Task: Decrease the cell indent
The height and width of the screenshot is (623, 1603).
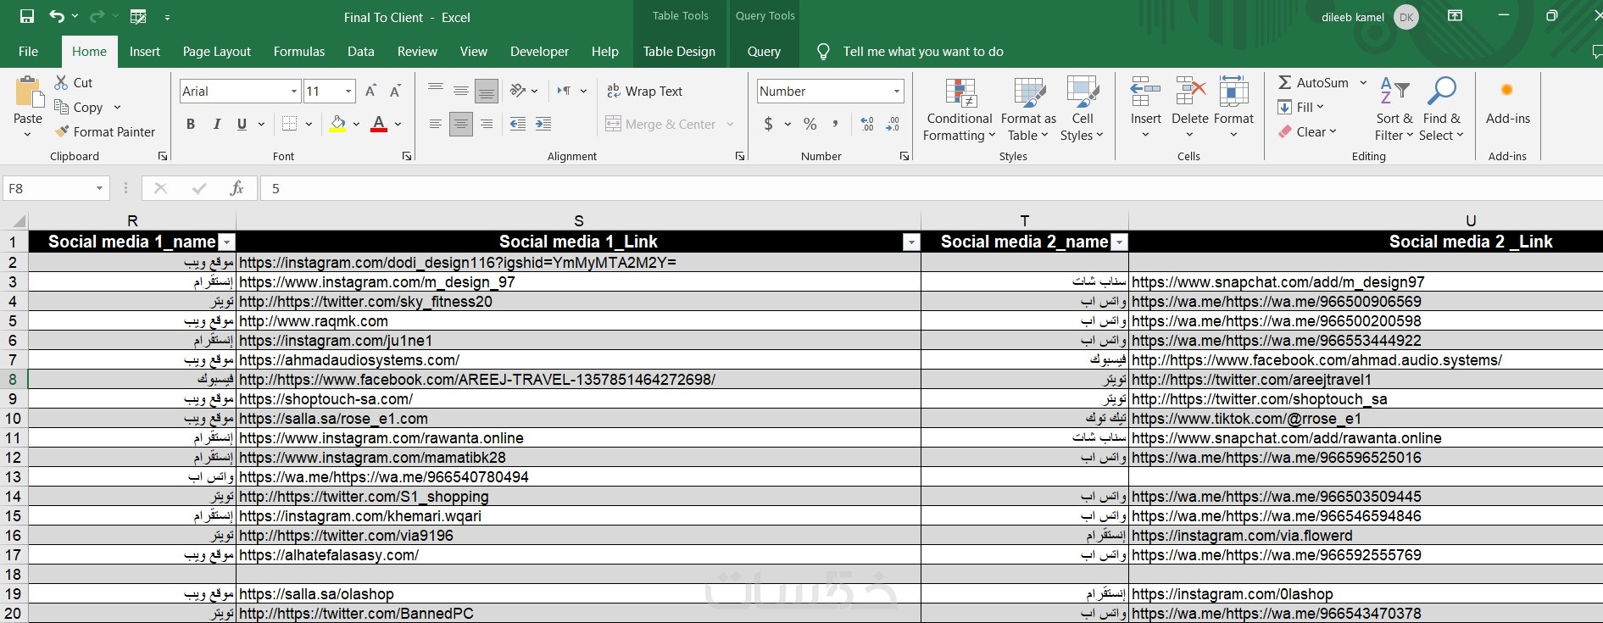Action: coord(518,124)
